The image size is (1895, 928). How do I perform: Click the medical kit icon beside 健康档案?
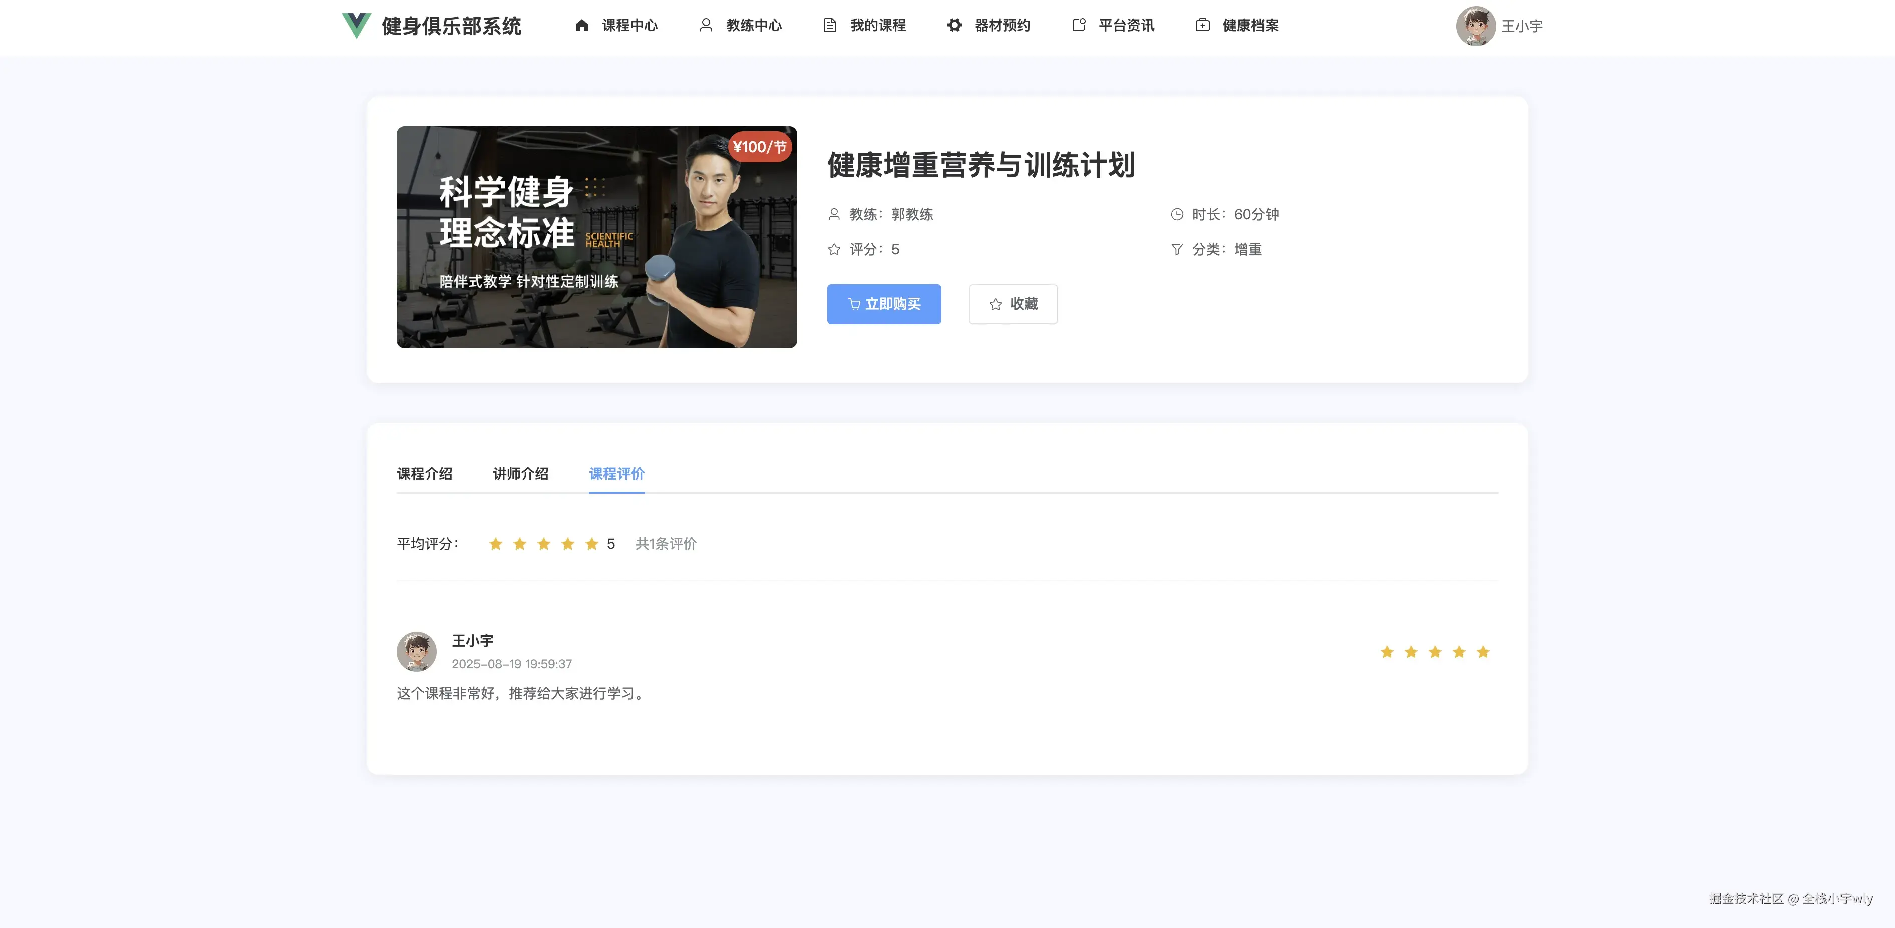[1203, 25]
